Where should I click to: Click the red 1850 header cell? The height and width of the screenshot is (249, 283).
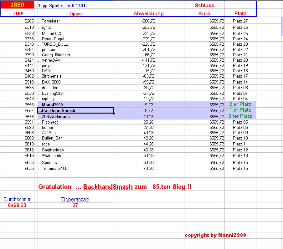pyautogui.click(x=17, y=4)
